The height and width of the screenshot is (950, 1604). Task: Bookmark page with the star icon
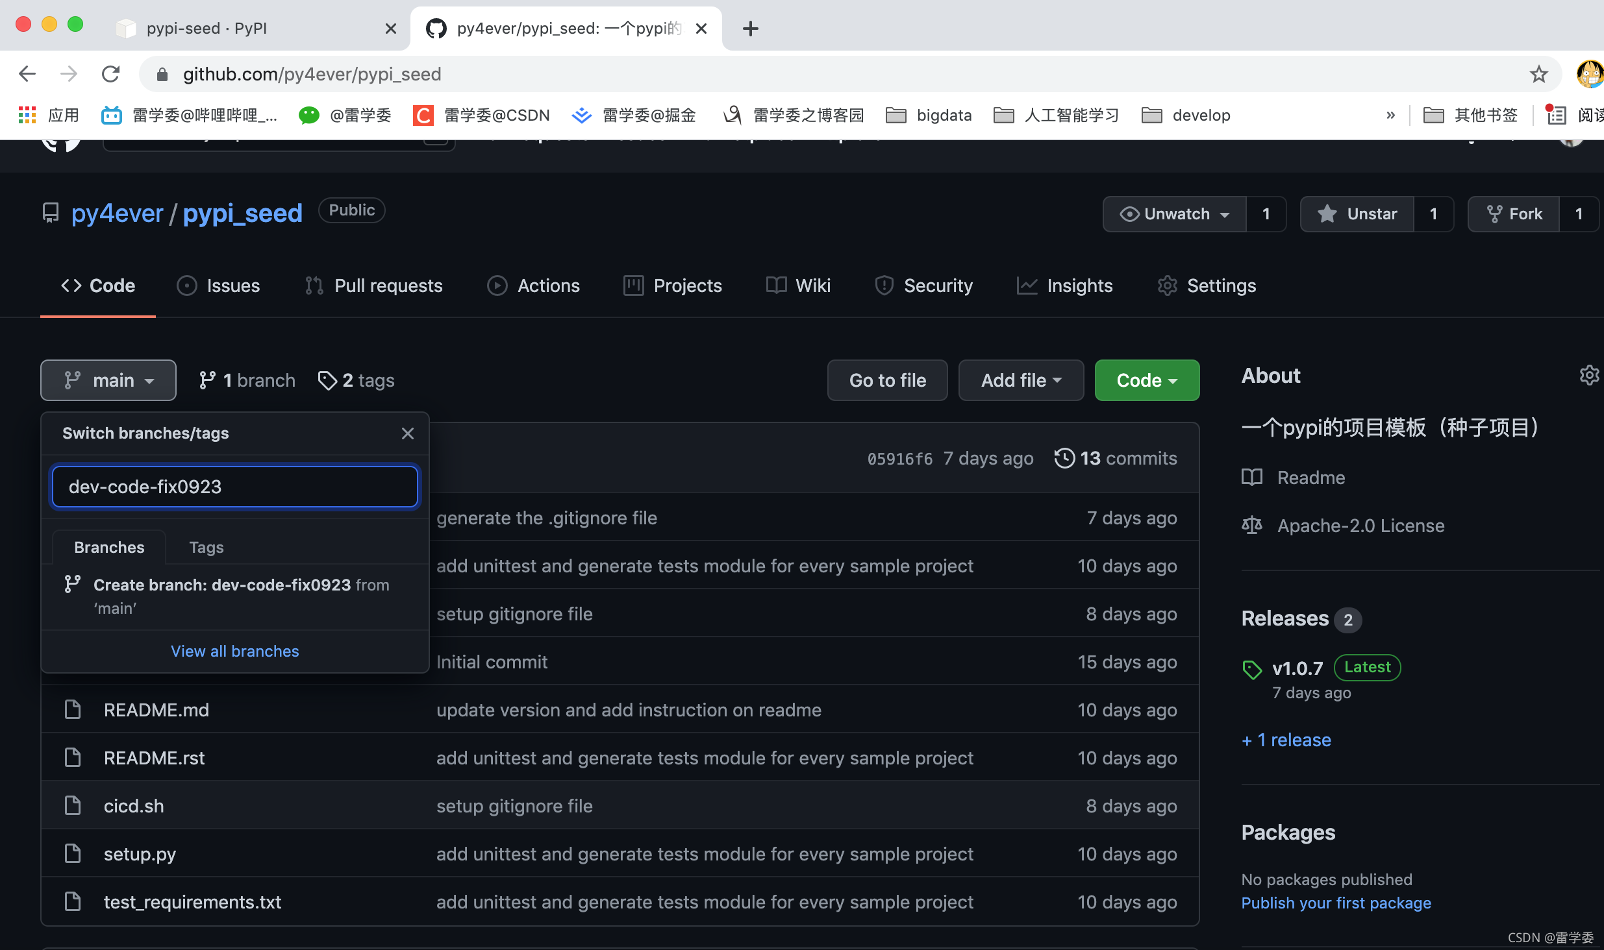[x=1538, y=74]
